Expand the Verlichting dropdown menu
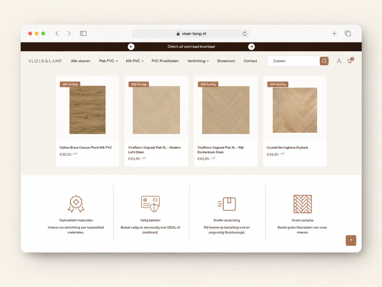The width and height of the screenshot is (382, 287). (198, 61)
